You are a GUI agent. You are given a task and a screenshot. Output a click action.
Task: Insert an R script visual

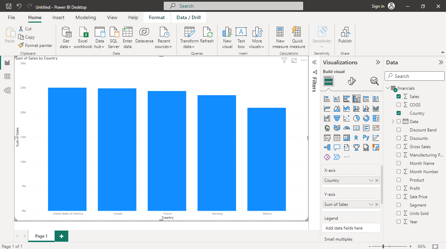click(x=356, y=138)
